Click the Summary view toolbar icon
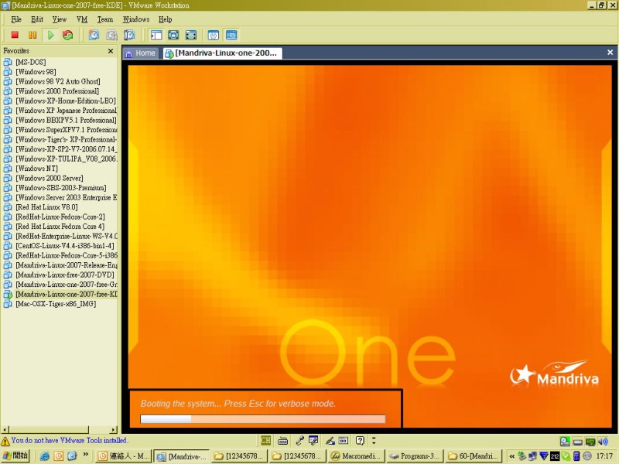The image size is (619, 464). pyautogui.click(x=214, y=35)
